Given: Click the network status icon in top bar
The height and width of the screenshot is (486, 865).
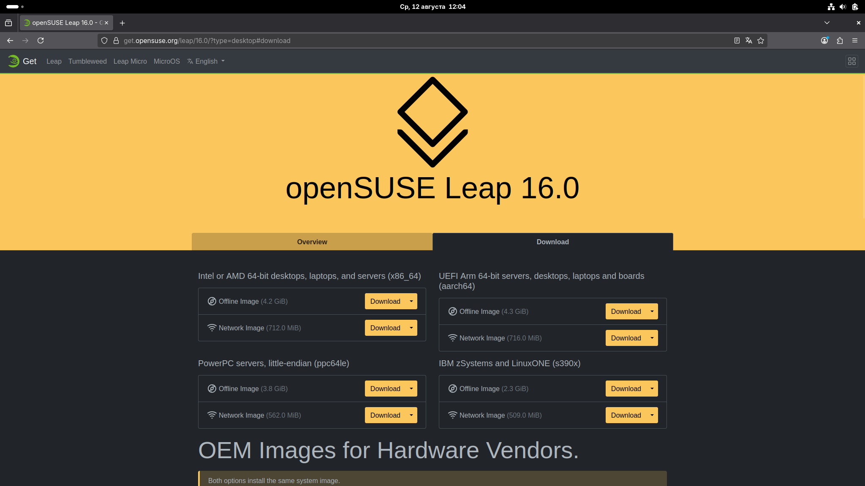Looking at the screenshot, I should pyautogui.click(x=831, y=7).
